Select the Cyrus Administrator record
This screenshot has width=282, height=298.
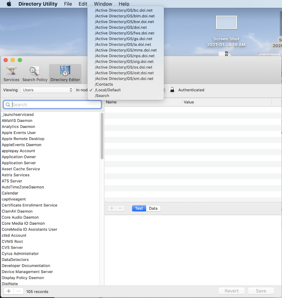pyautogui.click(x=50, y=253)
